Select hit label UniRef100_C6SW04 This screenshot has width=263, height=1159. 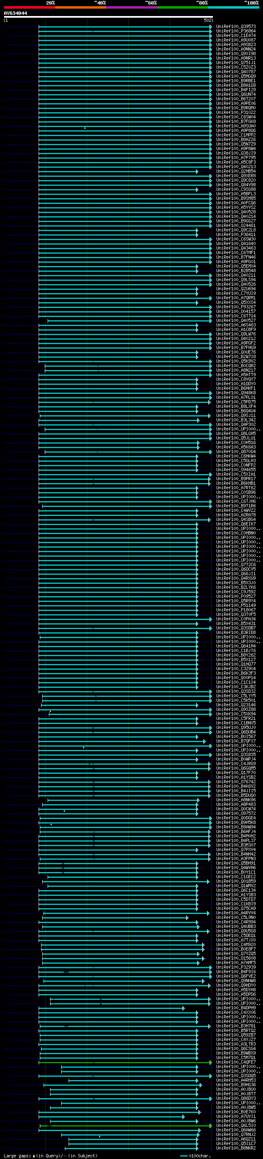pos(236,117)
